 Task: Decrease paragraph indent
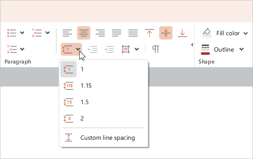[92, 49]
